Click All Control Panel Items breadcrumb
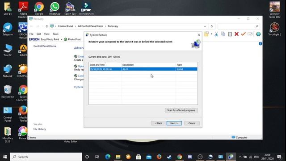 point(90,26)
